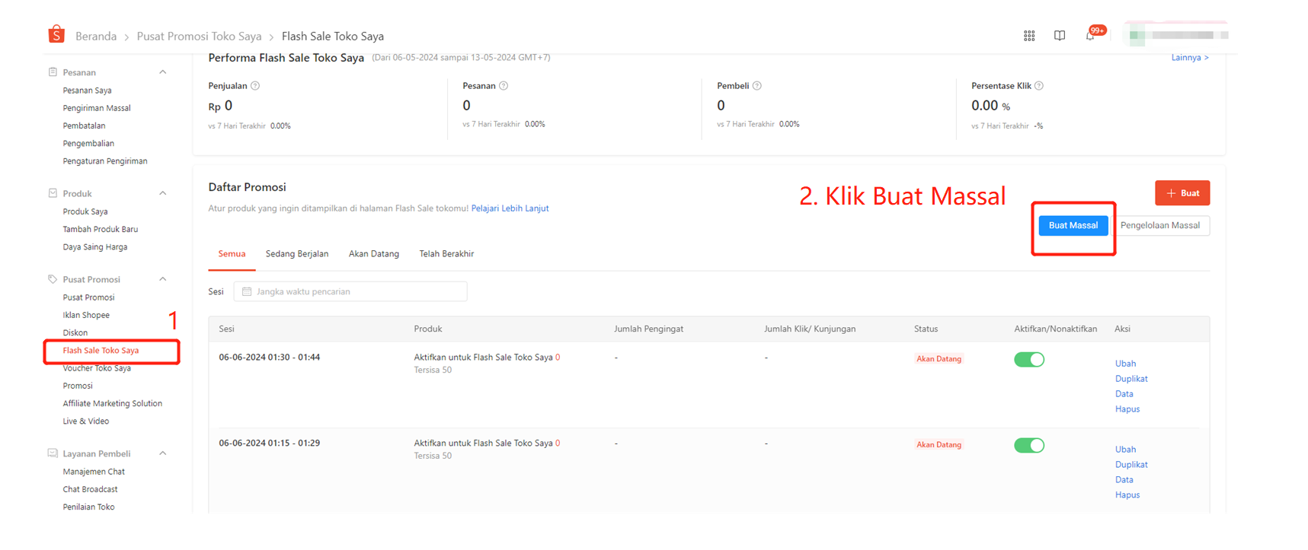Click the help icon beside Penjualan

click(x=255, y=86)
